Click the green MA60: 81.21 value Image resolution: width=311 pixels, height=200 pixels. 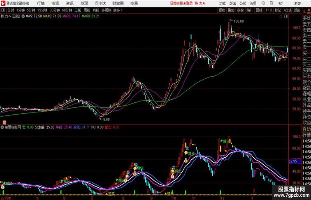91,16
